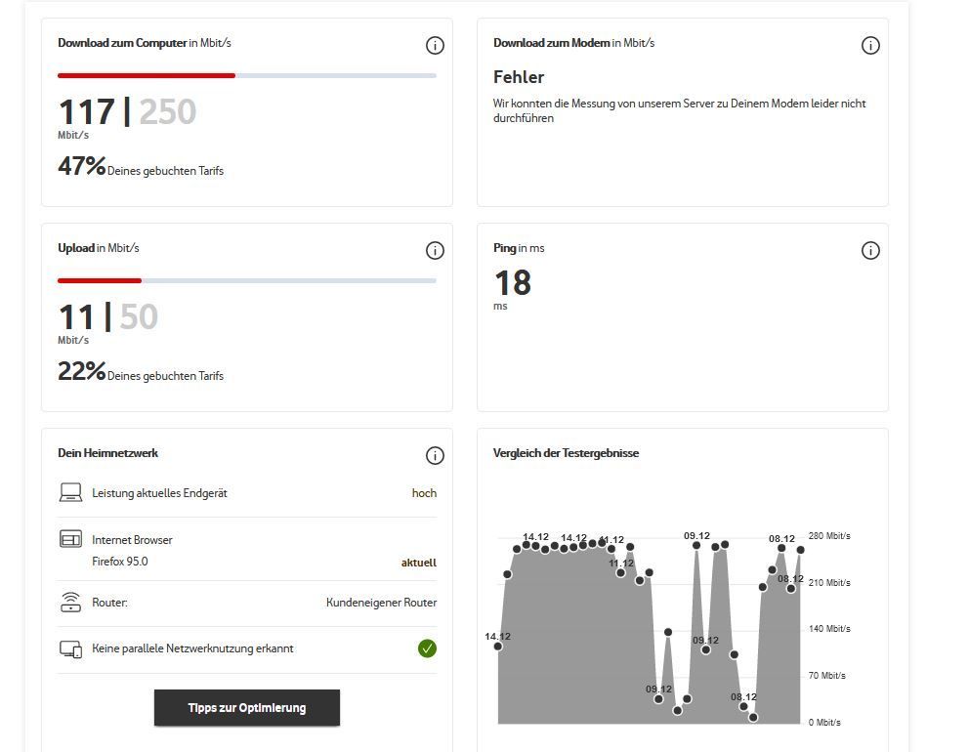Click 'Kundeneigener Router' text

381,603
